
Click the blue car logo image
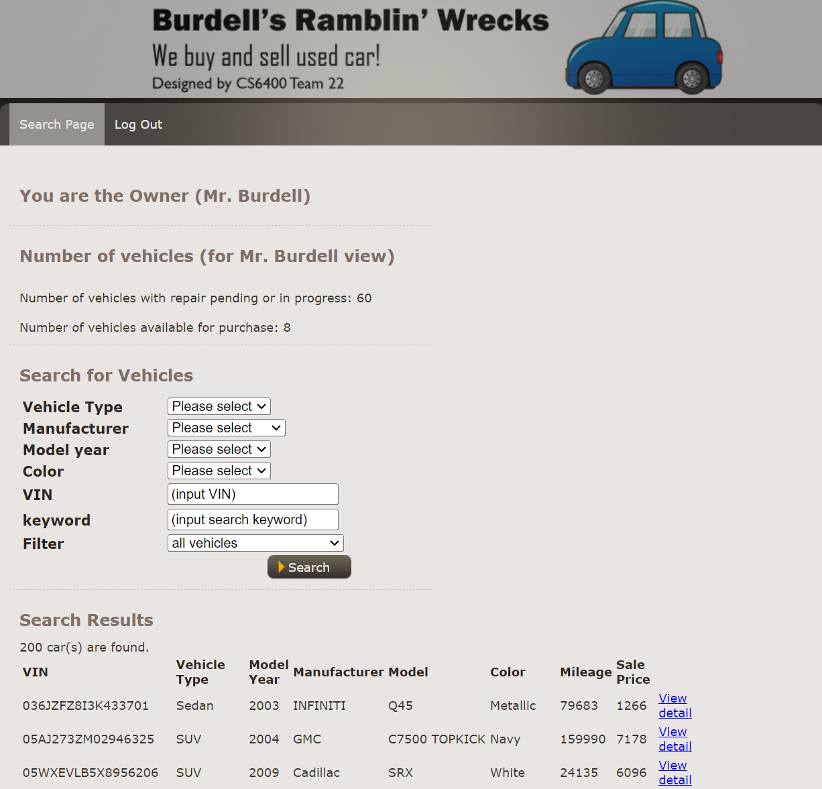644,47
